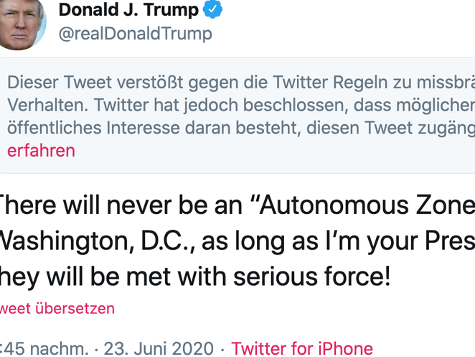Click the blue verified checkmark badge
Viewport: 475px width, 357px height.
[x=215, y=9]
